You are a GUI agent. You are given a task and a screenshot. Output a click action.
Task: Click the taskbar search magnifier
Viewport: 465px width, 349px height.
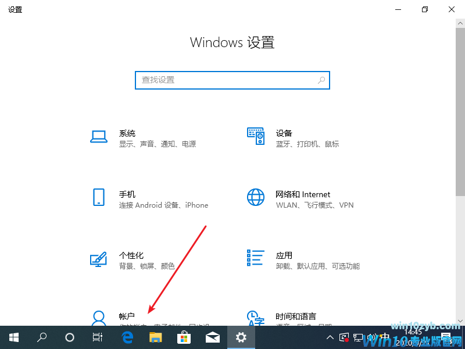[x=42, y=337]
